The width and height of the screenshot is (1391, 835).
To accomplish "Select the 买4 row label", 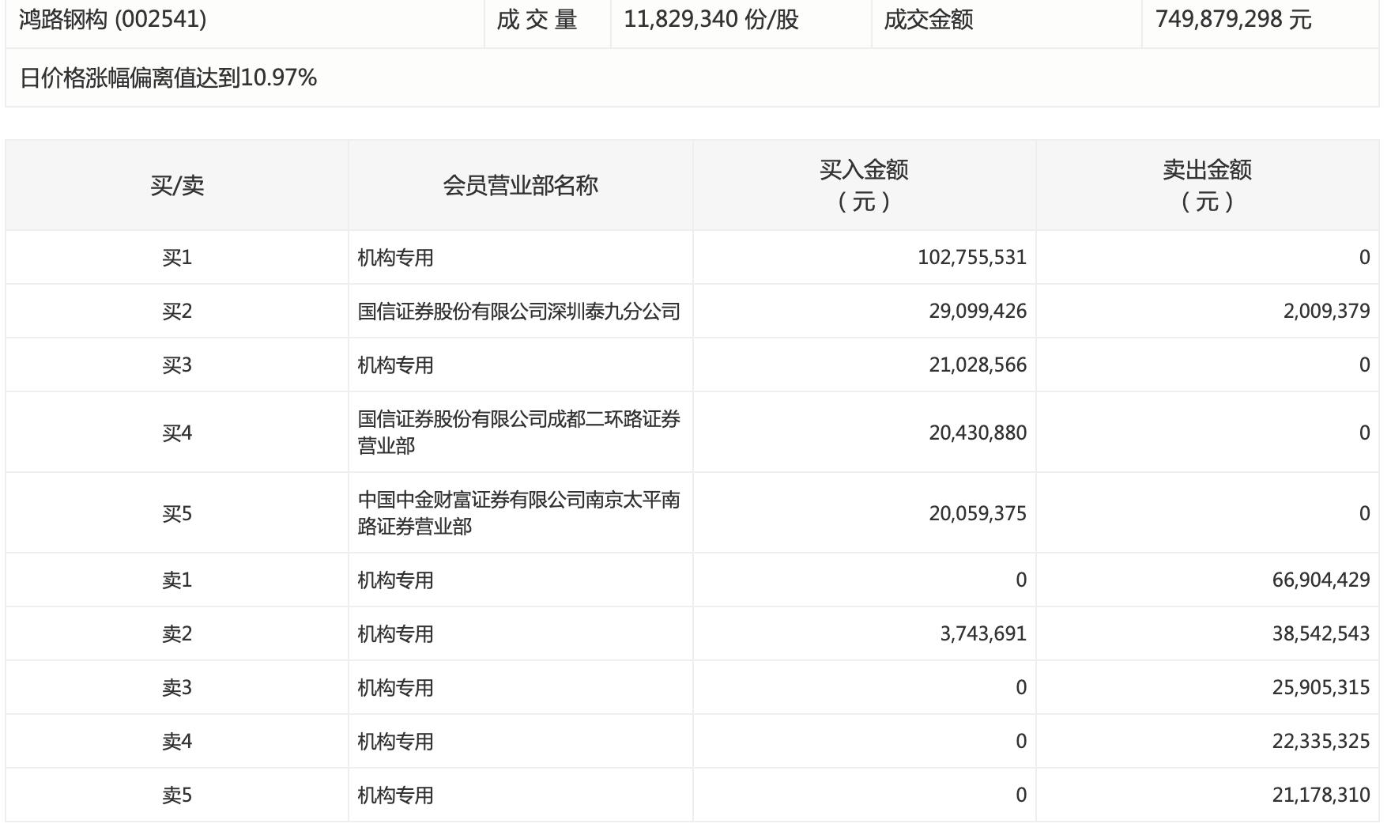I will [x=177, y=433].
